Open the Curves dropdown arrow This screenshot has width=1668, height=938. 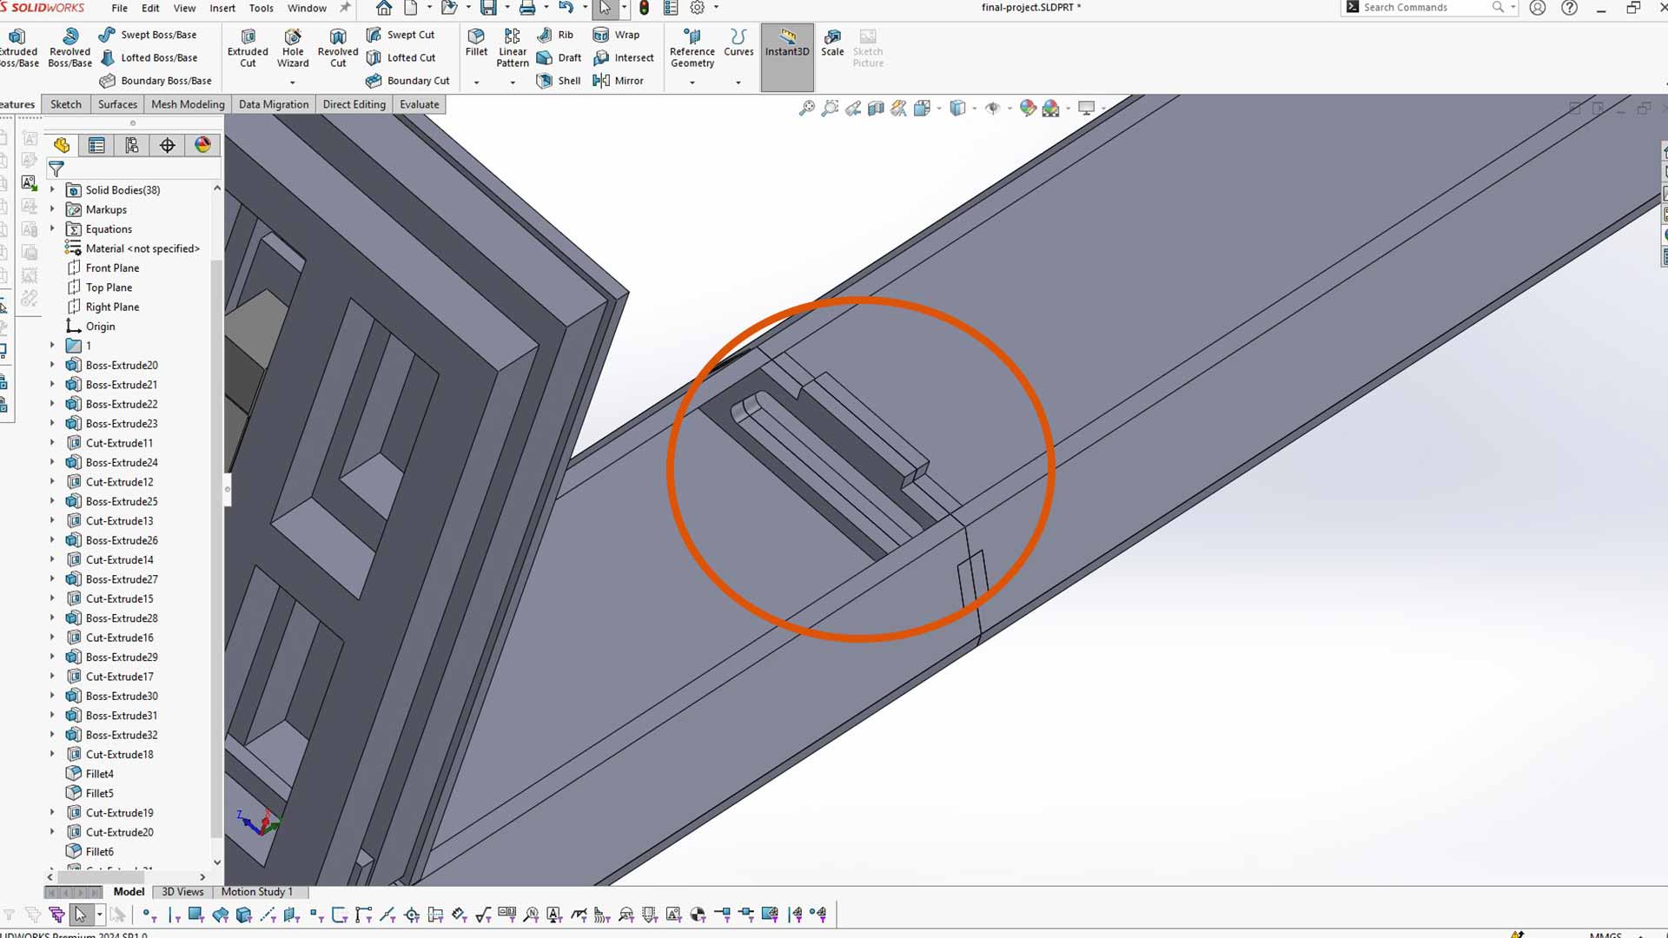pyautogui.click(x=738, y=83)
